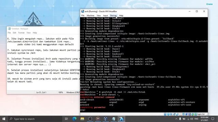The image size is (218, 122).
Task: Open the Input menu in VirtualBox
Action: [x=105, y=16]
